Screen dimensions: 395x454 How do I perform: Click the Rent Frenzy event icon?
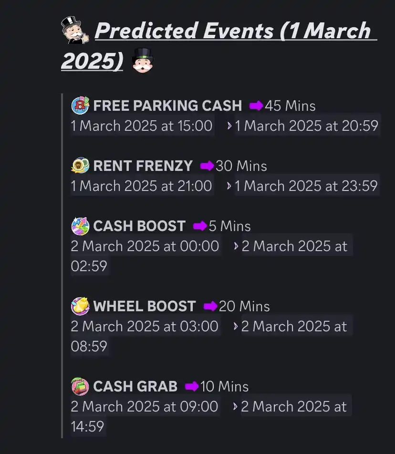click(x=80, y=166)
